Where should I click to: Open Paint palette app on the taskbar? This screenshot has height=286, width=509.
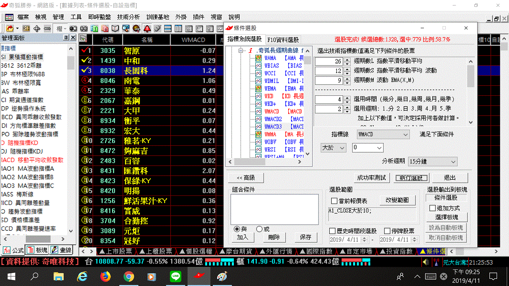pos(222,276)
